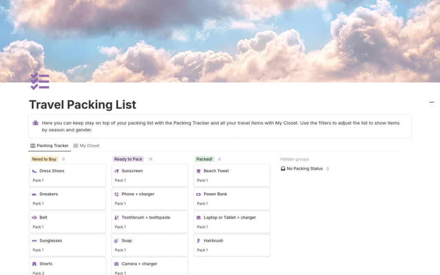Open the Camera + charger card

point(150,266)
